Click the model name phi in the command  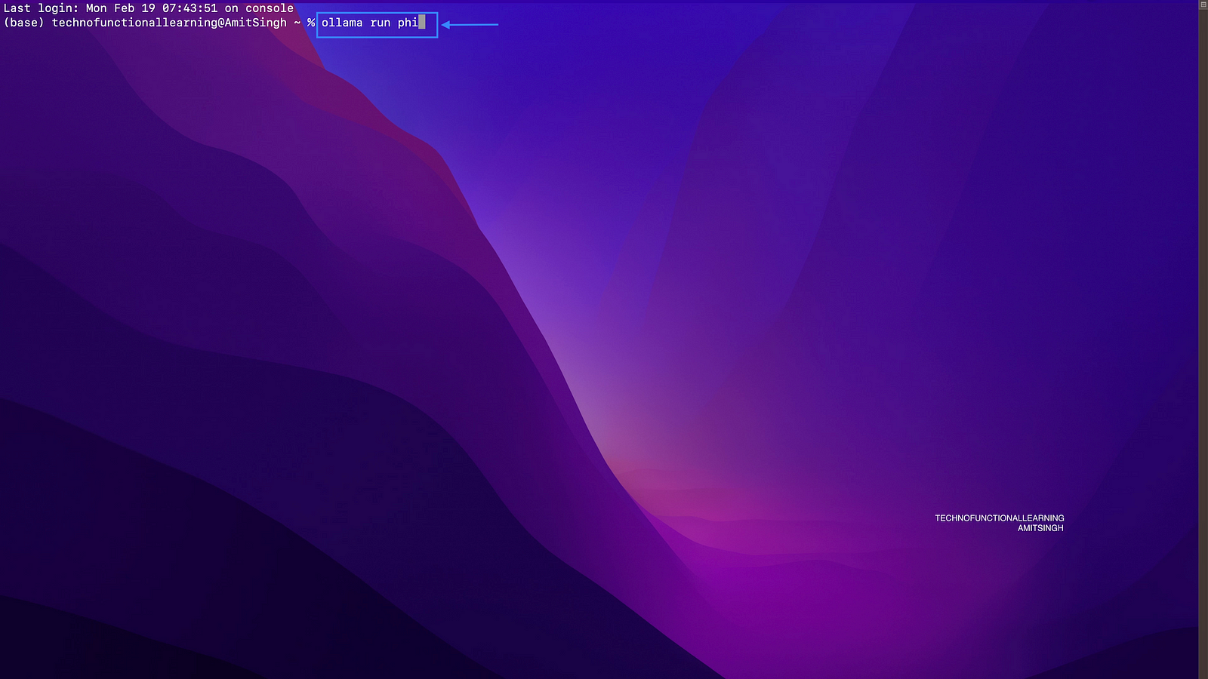[x=407, y=23]
